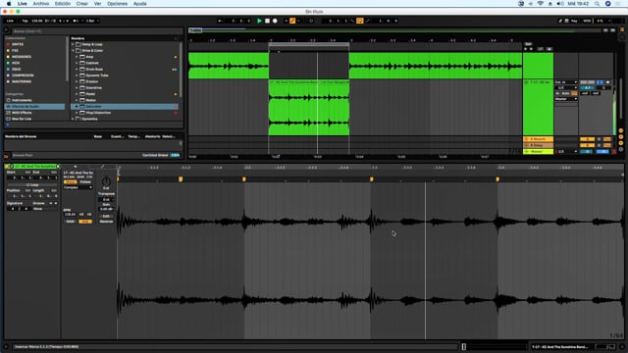Image resolution: width=628 pixels, height=353 pixels.
Task: Open the Ver menu
Action: (97, 4)
